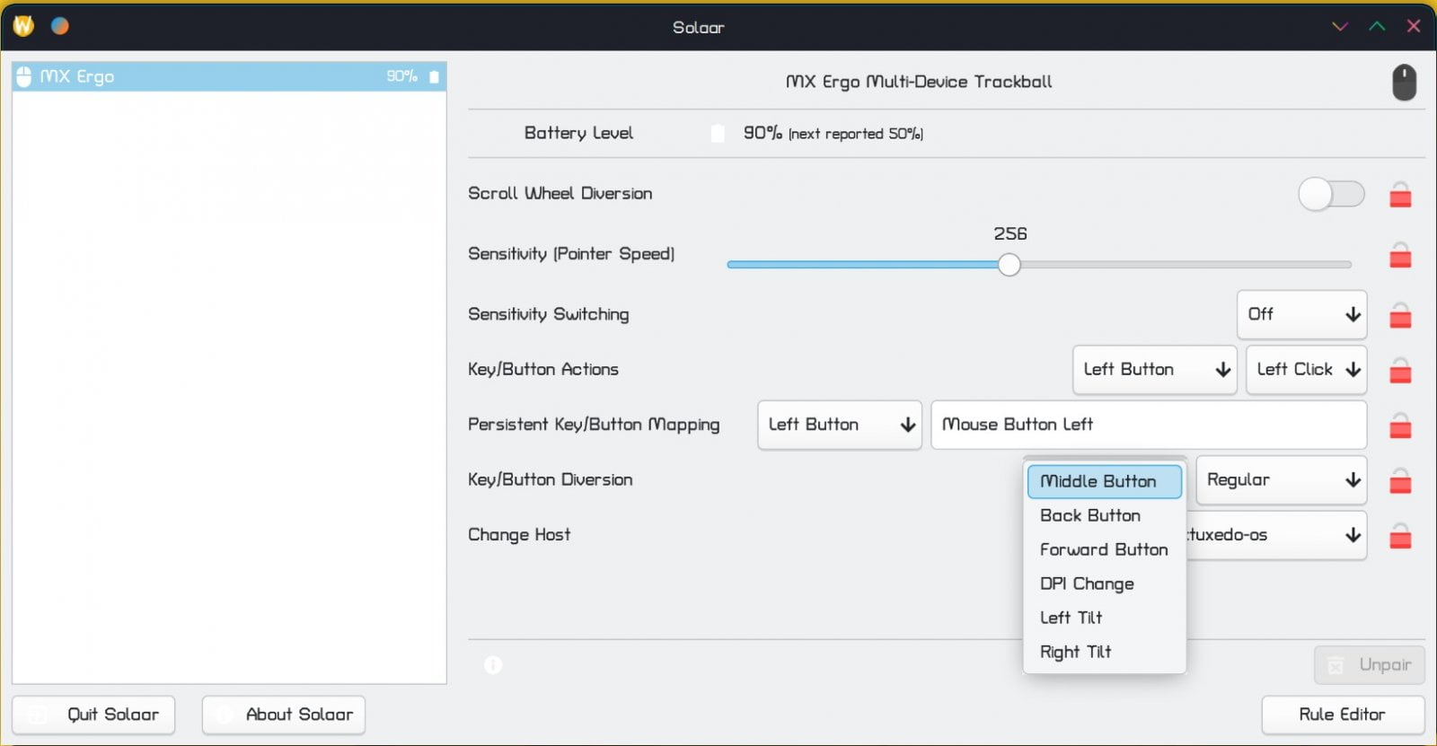This screenshot has width=1437, height=746.
Task: Click the lock icon for Key/Button Actions
Action: point(1399,370)
